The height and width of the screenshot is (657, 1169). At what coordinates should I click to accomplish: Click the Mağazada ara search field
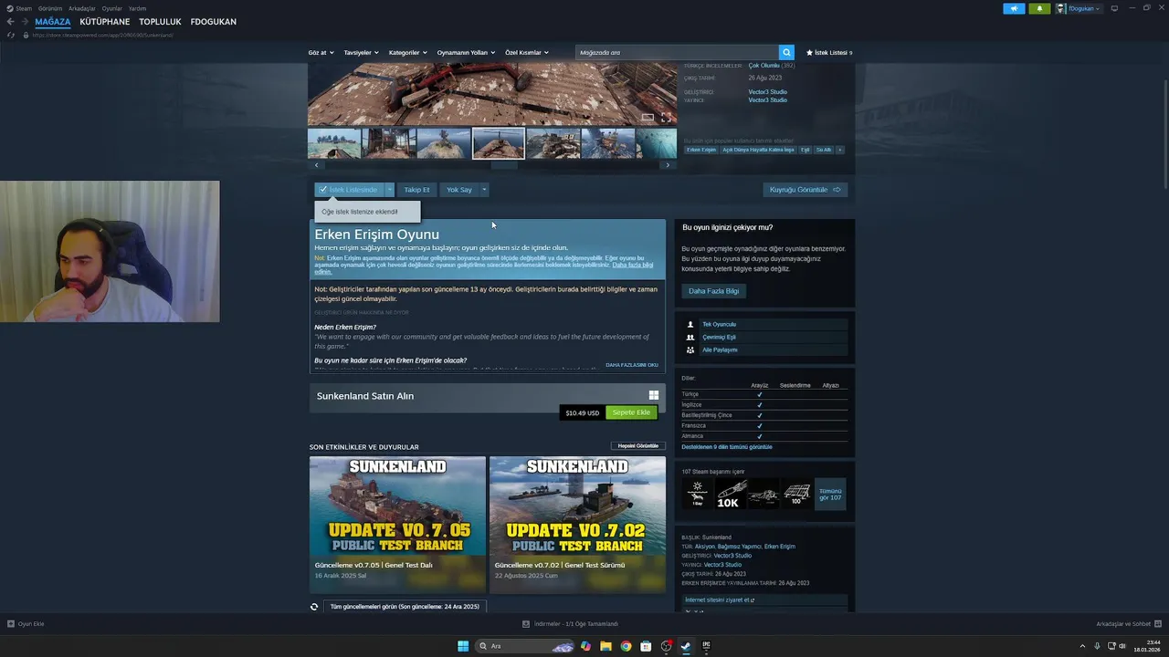[677, 53]
